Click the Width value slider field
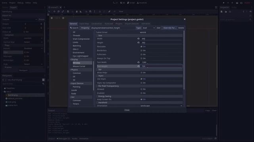The image size is (254, 142). click(162, 39)
